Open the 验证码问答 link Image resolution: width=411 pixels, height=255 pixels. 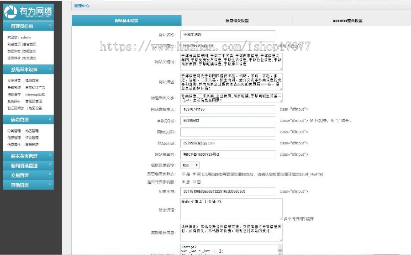16,108
